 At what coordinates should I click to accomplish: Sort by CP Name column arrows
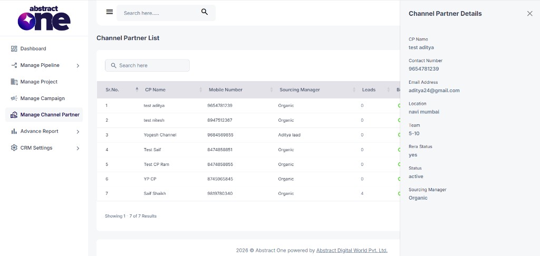click(201, 90)
